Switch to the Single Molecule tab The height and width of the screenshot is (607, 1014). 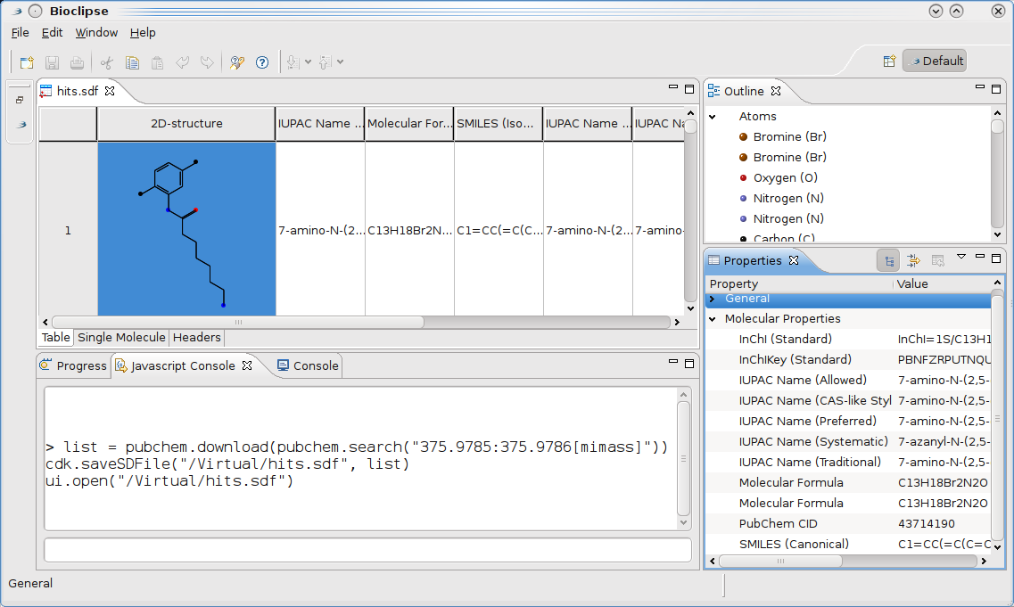121,338
